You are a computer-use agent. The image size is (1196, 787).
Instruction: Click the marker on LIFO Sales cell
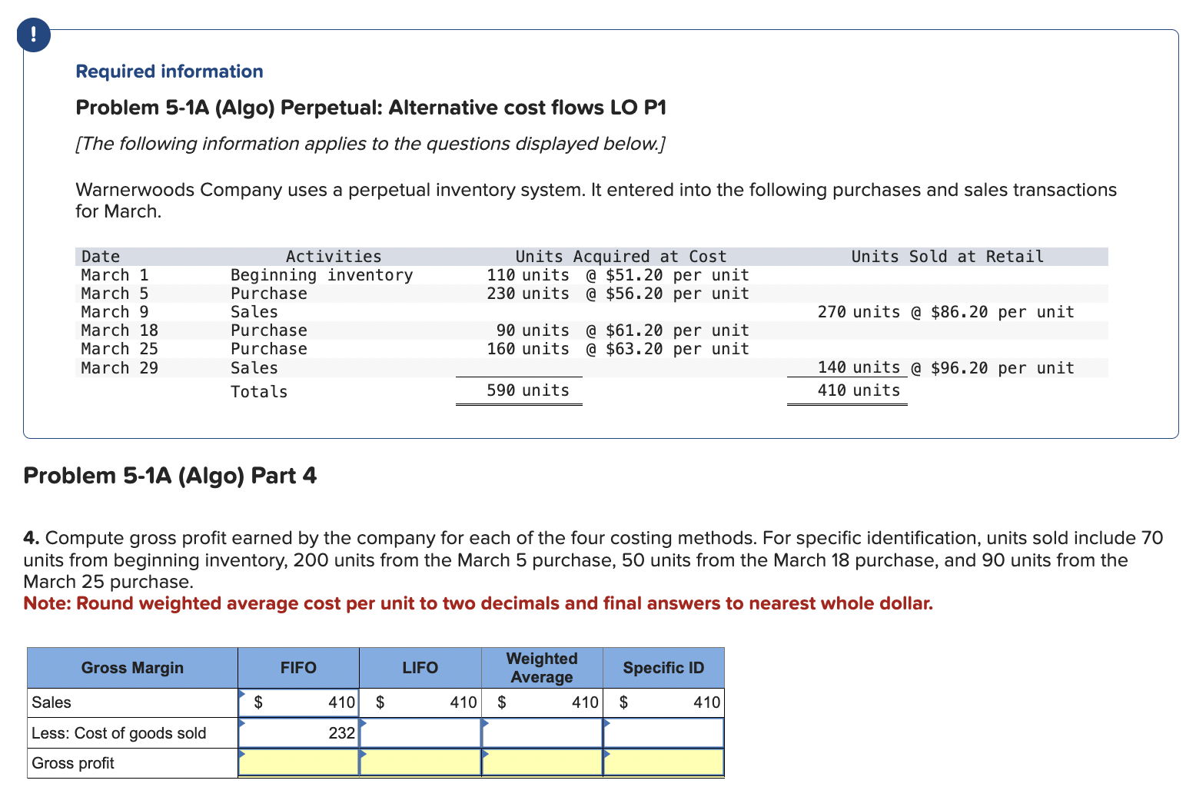click(363, 694)
